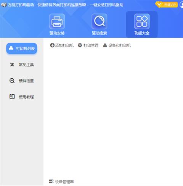Click the device icon for 设备和打印机
183x186 pixels.
[x=105, y=45]
